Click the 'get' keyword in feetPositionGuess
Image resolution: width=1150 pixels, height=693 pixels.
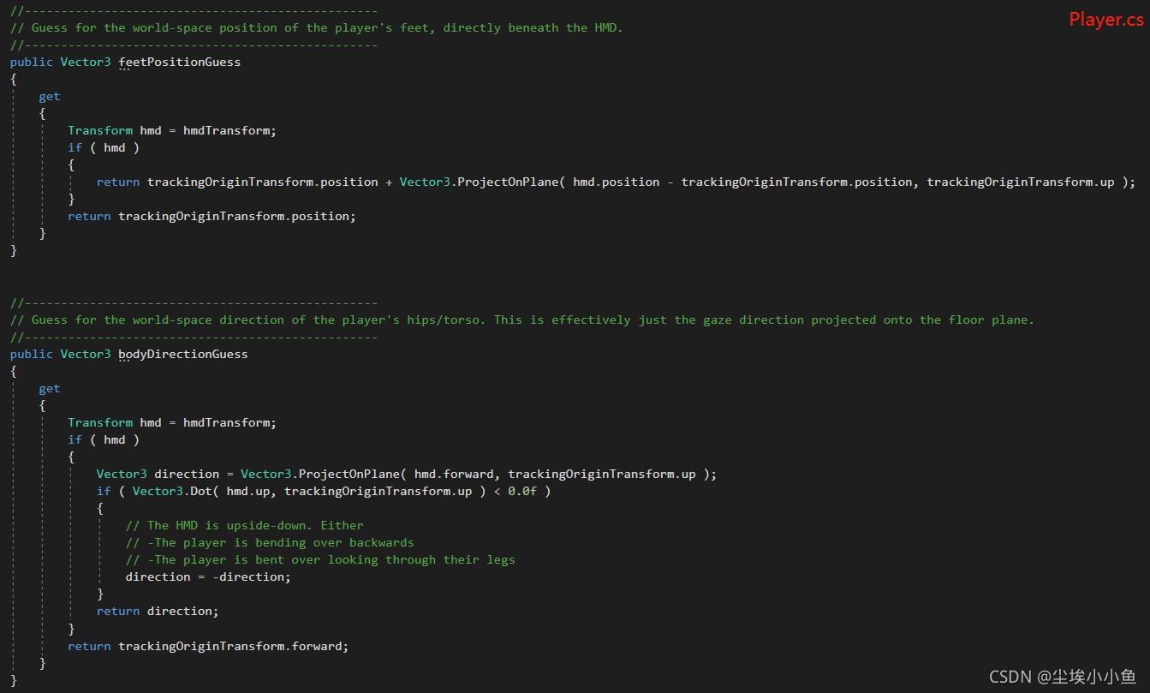tap(50, 96)
